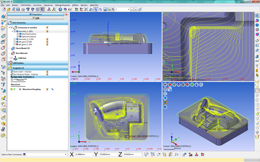Open the Select a New Command dropdown
The height and width of the screenshot is (162, 260).
point(66,154)
